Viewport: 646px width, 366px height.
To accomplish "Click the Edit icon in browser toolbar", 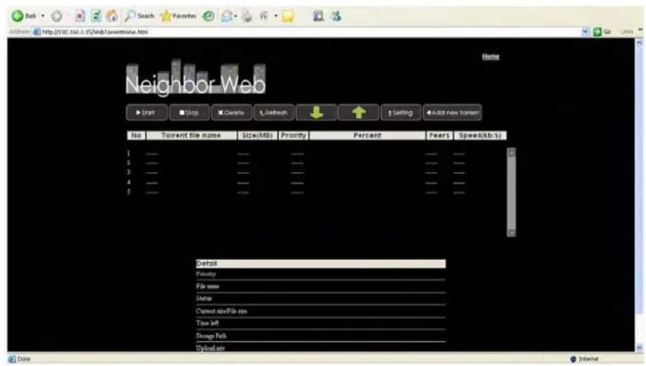I will (x=264, y=16).
